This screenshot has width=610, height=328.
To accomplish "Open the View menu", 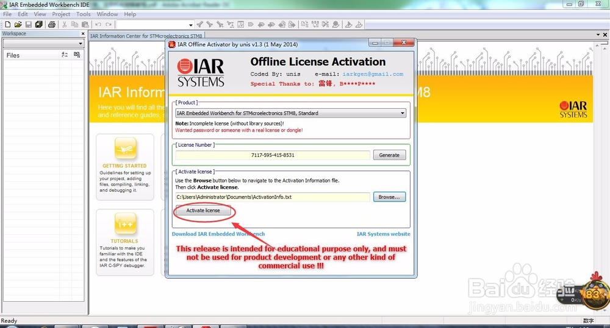I will click(x=40, y=14).
